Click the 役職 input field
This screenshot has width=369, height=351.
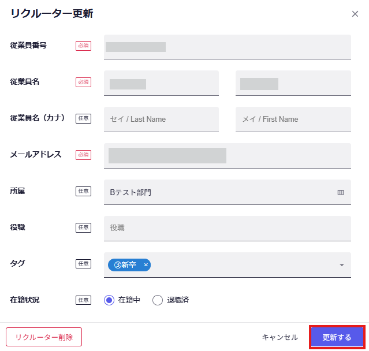pyautogui.click(x=228, y=228)
